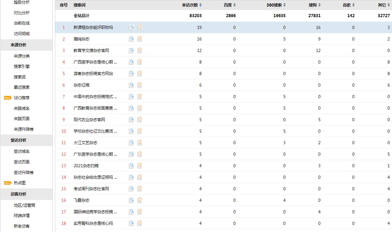Sort the table by 来访次数 column
392x232 pixels.
(x=192, y=5)
